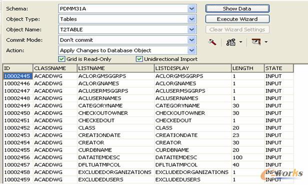Click the hammer tool icon

[x=212, y=42]
